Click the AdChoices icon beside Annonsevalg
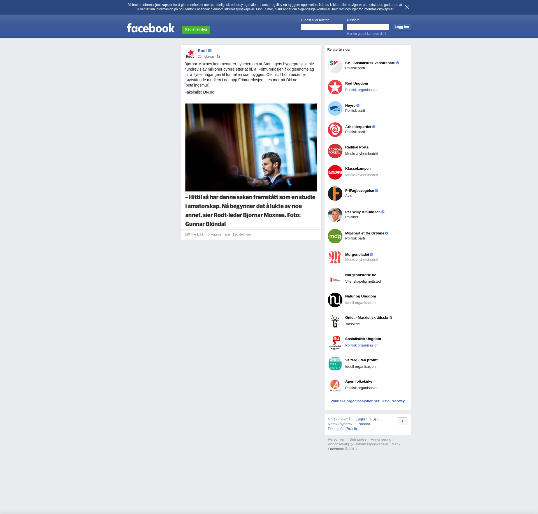The image size is (538, 514). 351,445
